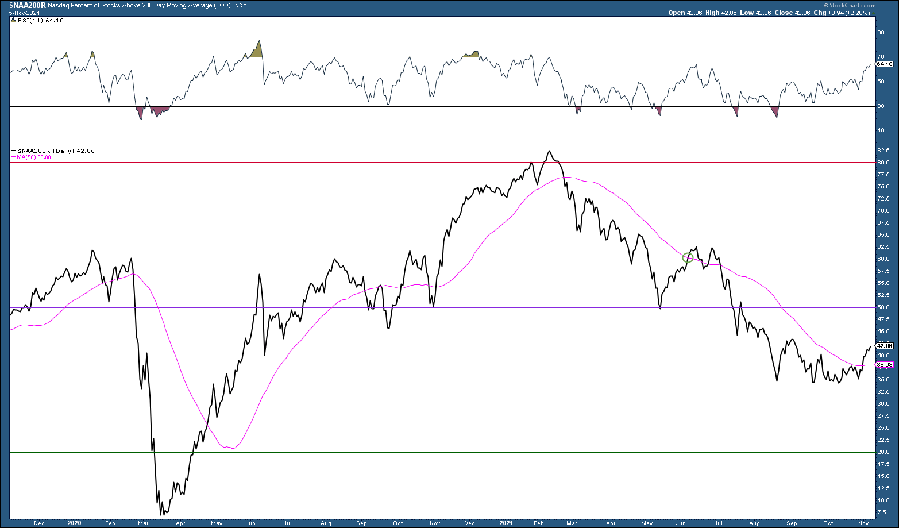Click the green circle marker on the price line
This screenshot has width=899, height=528.
[687, 257]
